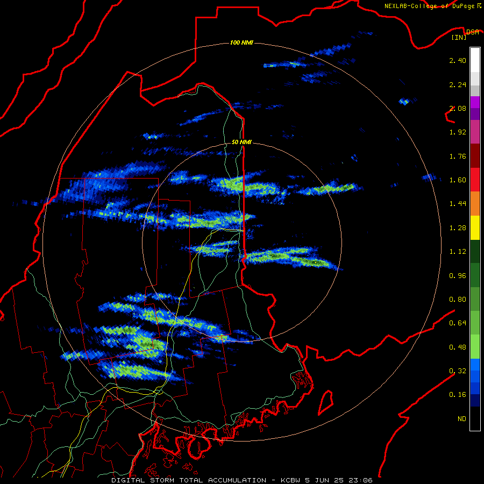Select the 0.32 legend value
484x484 pixels.
(458, 371)
